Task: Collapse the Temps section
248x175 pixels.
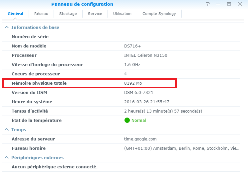Action: [7, 130]
